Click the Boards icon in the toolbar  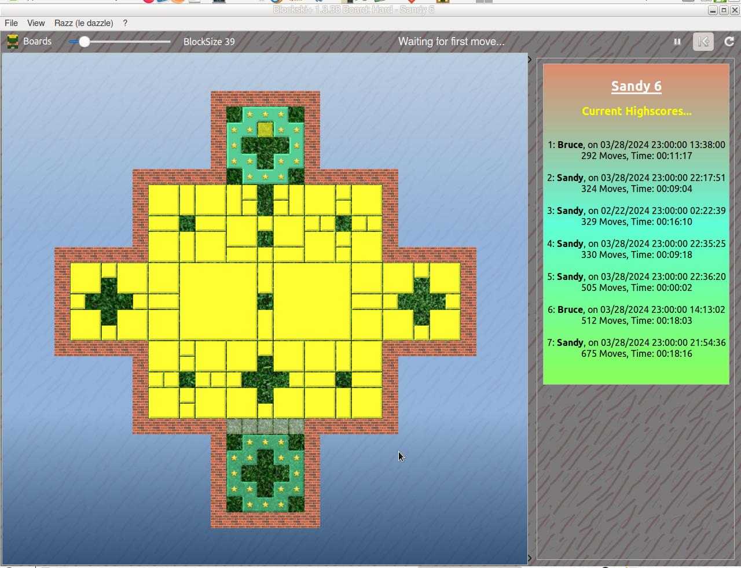(12, 42)
